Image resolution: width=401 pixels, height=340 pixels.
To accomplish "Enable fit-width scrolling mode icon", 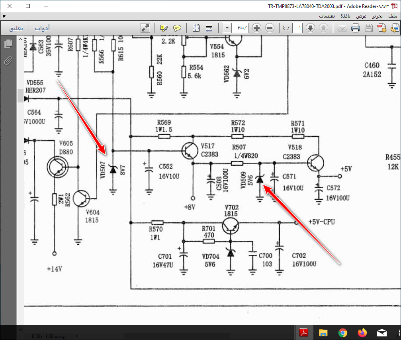I will 209,28.
